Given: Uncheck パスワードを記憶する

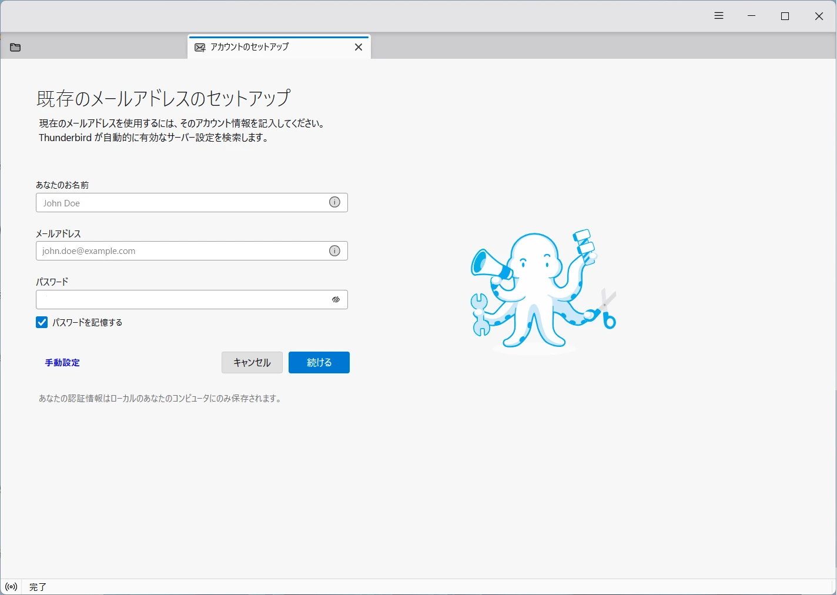Looking at the screenshot, I should tap(41, 322).
